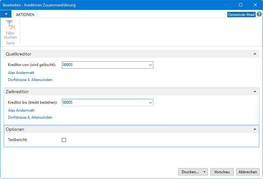Expand the Kreditor bis dropdown list
The width and height of the screenshot is (263, 179).
tap(150, 103)
